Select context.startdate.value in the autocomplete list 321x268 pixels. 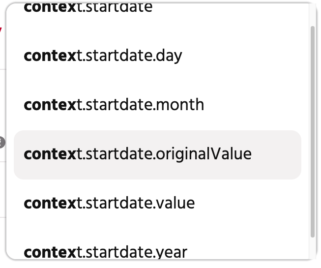pyautogui.click(x=109, y=203)
